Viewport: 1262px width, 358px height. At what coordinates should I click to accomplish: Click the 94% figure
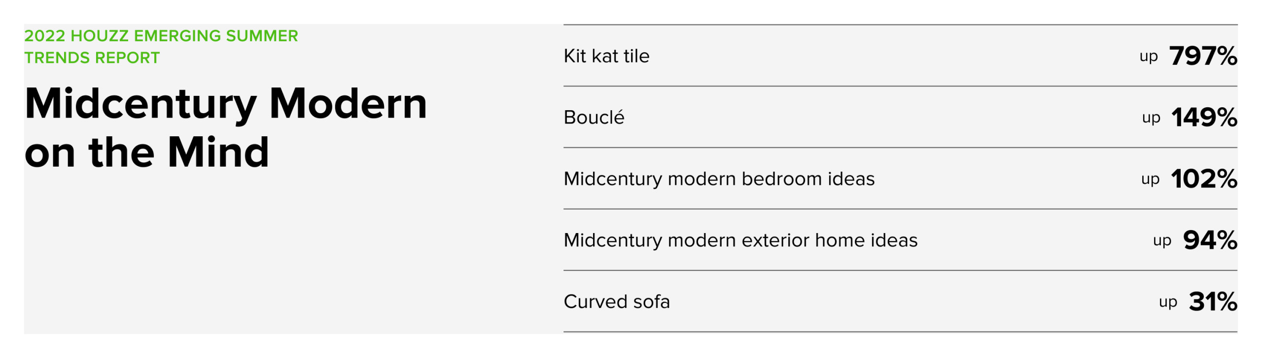1210,240
